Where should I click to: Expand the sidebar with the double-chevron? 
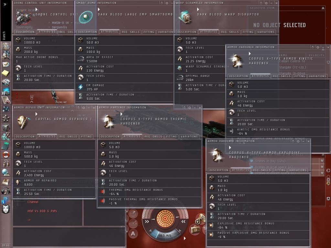(x=5, y=4)
